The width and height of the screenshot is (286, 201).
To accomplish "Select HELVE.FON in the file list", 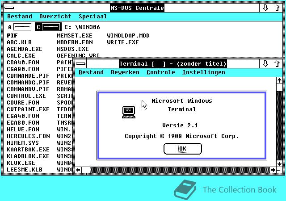I will coord(23,130).
